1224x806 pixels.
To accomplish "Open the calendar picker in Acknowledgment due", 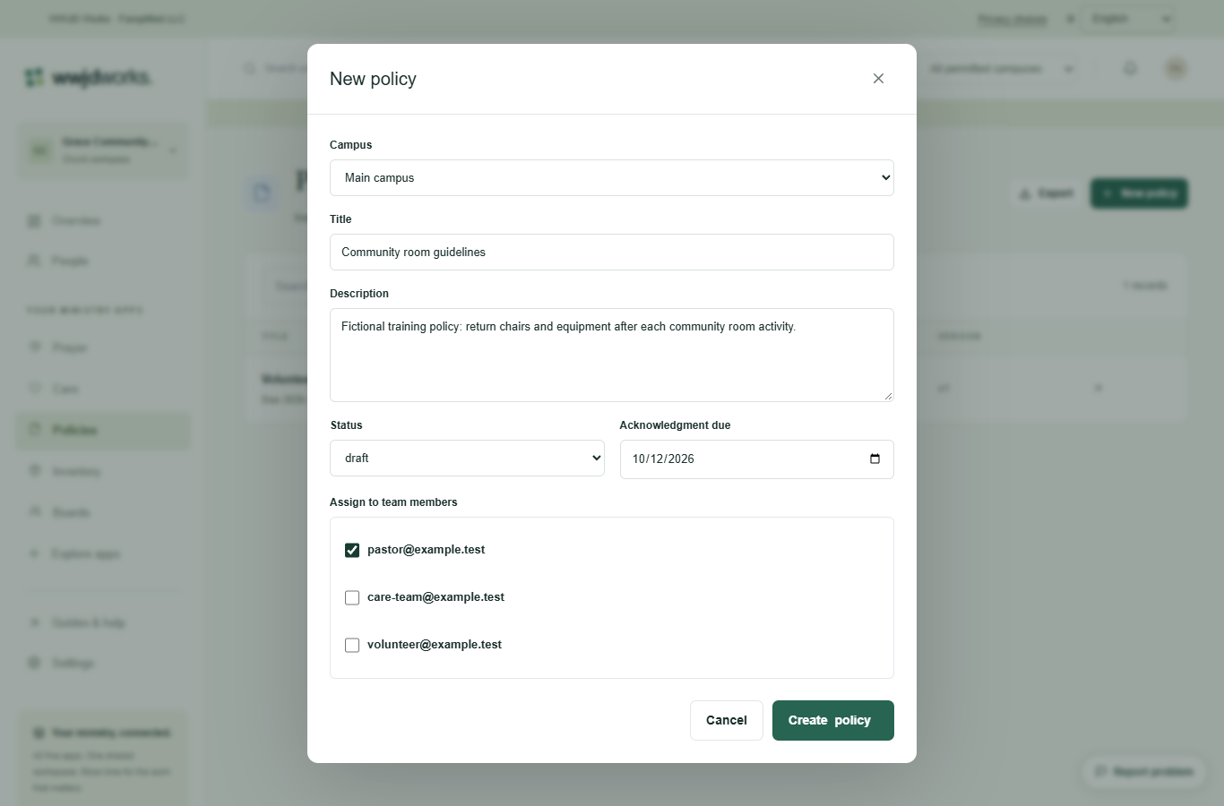I will 875,459.
